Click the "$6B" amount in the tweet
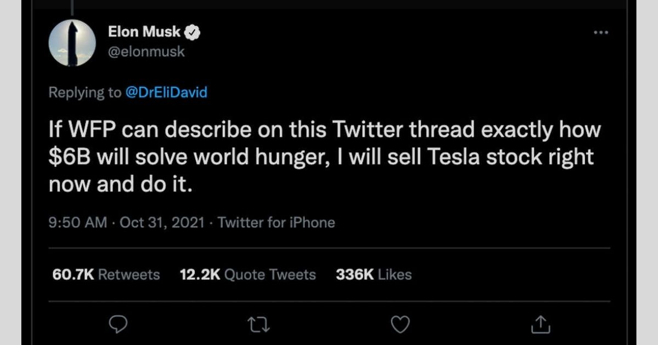 pos(69,158)
